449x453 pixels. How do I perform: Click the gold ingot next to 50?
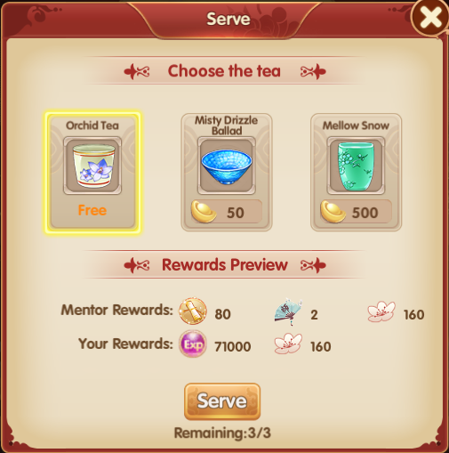(204, 212)
